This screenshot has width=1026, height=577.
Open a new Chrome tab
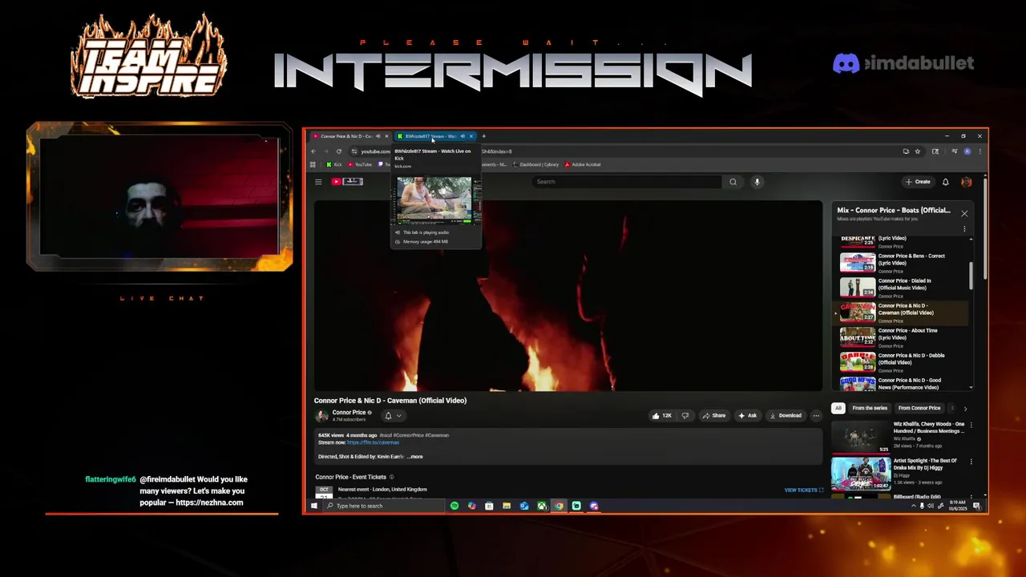click(483, 136)
